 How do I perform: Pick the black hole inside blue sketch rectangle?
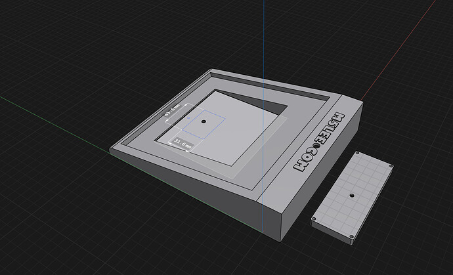[x=204, y=121]
